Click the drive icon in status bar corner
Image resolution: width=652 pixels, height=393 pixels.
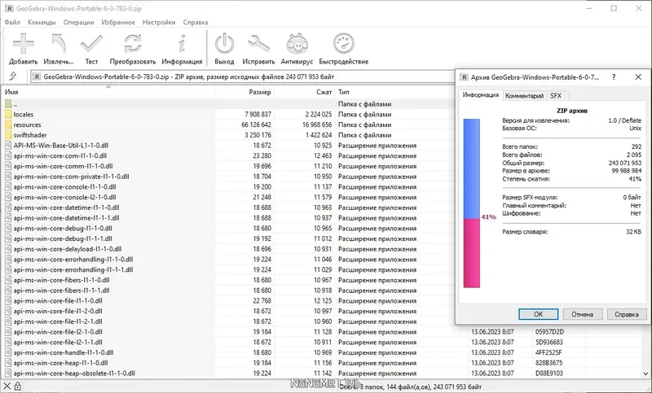coord(7,386)
